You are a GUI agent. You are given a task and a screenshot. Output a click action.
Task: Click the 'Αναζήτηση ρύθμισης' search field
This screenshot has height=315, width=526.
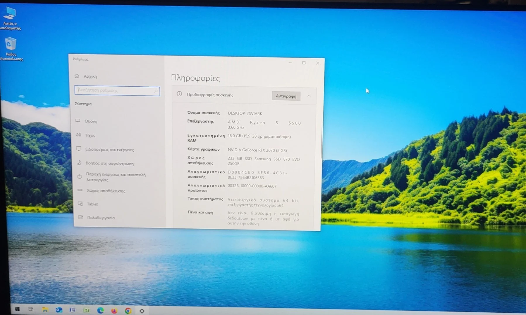coord(117,91)
